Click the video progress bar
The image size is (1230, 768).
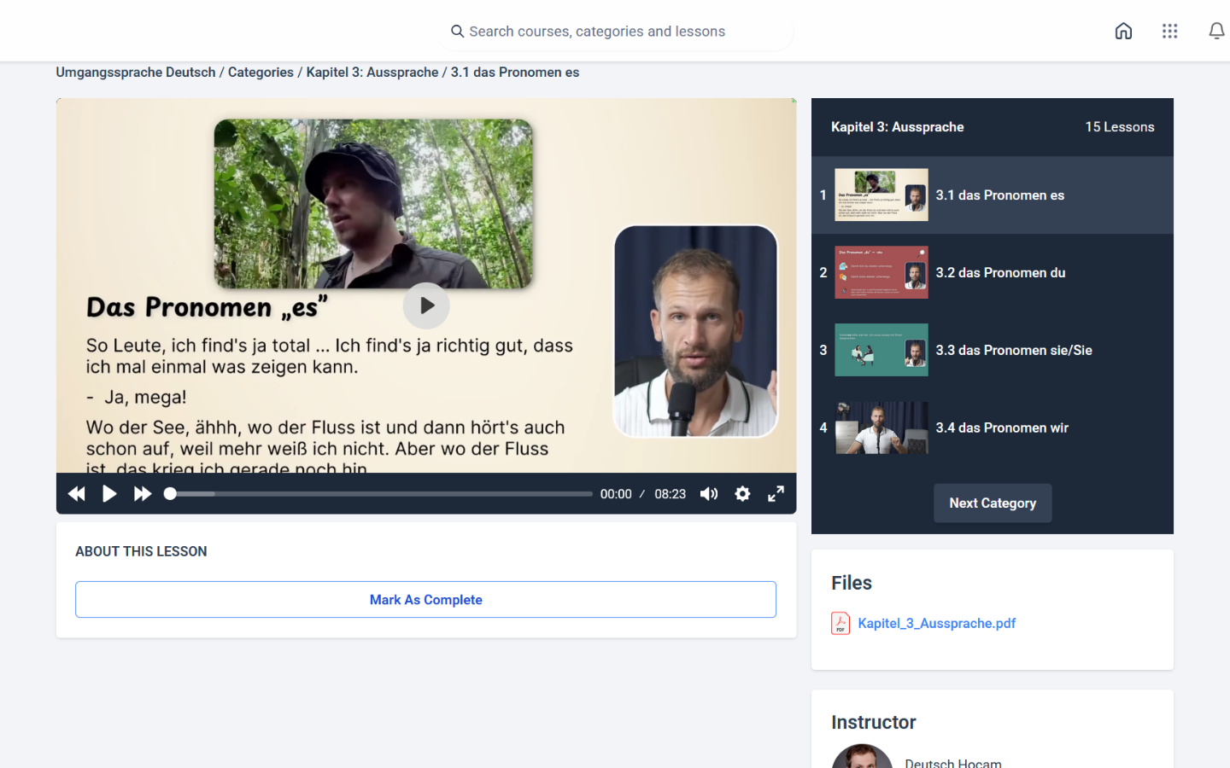380,494
